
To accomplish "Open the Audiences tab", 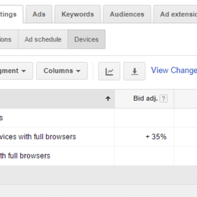I will (x=127, y=14).
